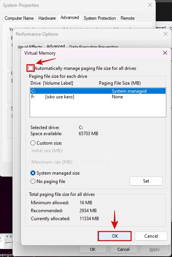Click the '16 MB' minimum allowed value
Viewport: 172px width, 257px height.
[86, 203]
